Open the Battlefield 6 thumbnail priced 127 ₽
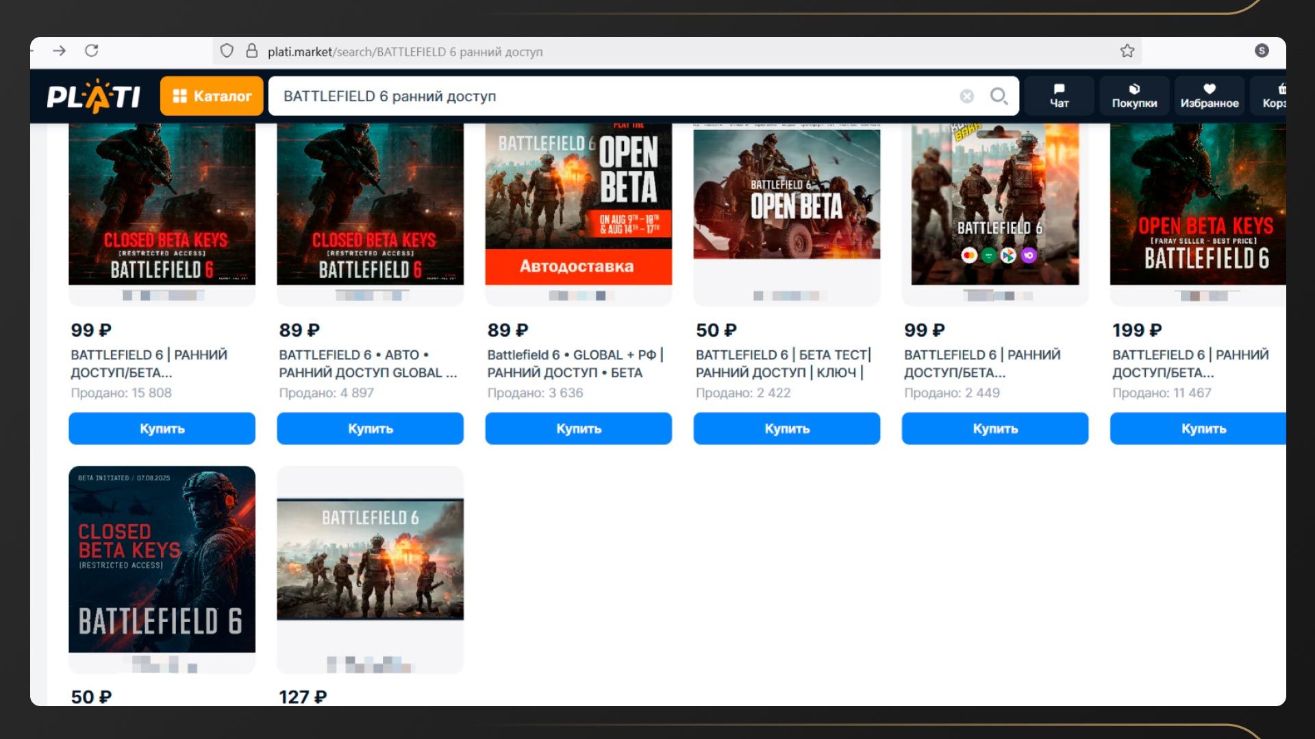This screenshot has height=739, width=1315. point(370,559)
